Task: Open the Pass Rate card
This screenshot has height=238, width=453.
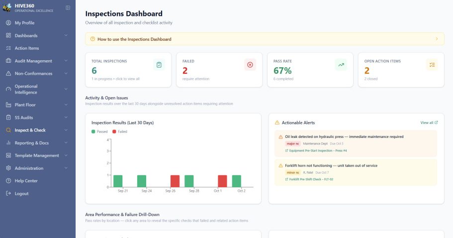Action: (310, 70)
